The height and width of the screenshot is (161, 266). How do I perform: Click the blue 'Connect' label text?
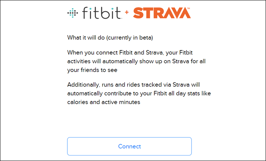(129, 146)
